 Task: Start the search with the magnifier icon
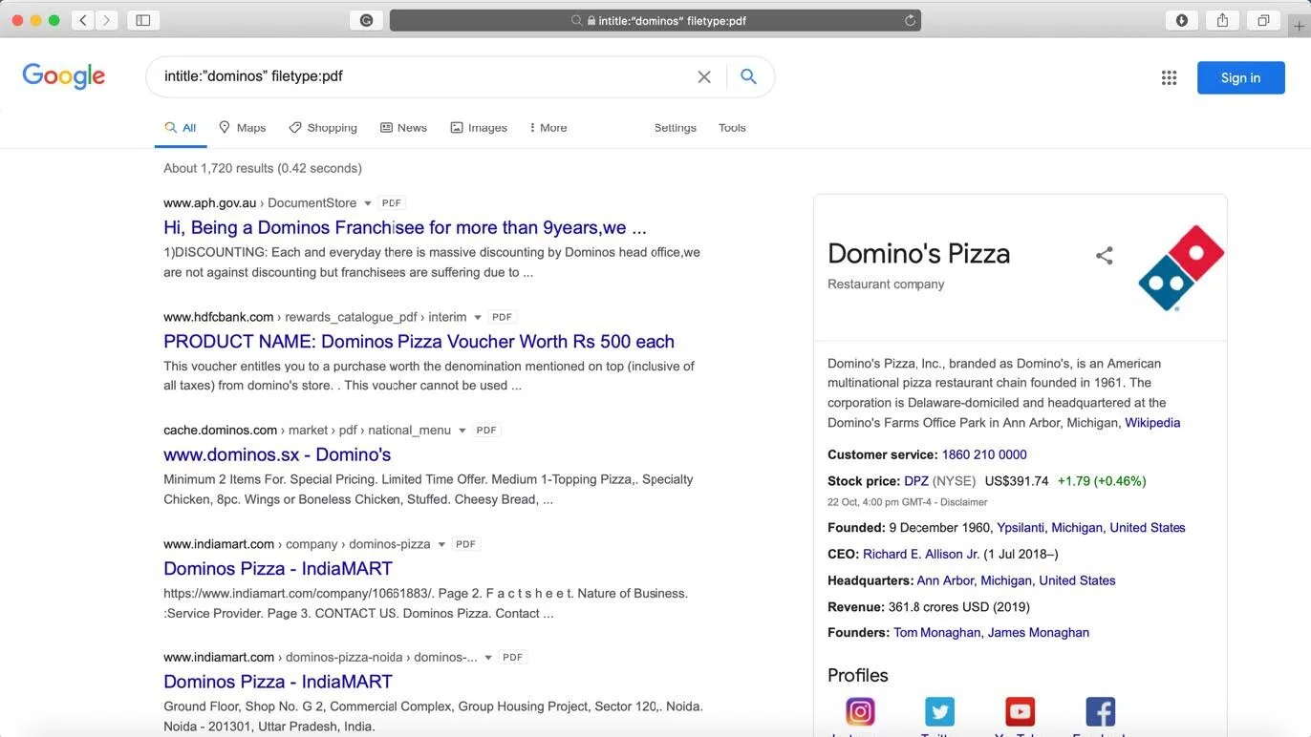pyautogui.click(x=748, y=75)
